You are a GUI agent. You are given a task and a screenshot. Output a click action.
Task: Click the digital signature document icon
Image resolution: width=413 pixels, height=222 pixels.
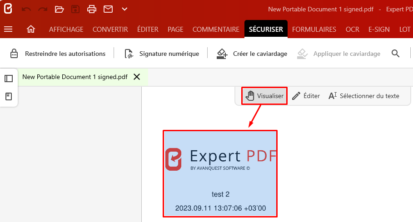[129, 54]
